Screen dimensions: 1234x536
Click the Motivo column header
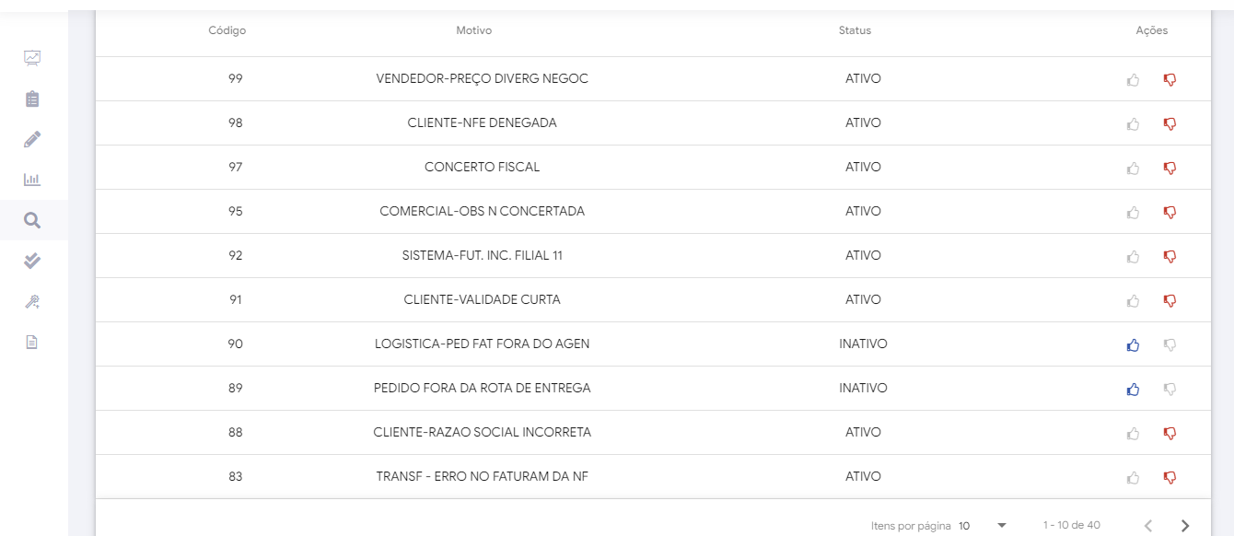pos(474,30)
